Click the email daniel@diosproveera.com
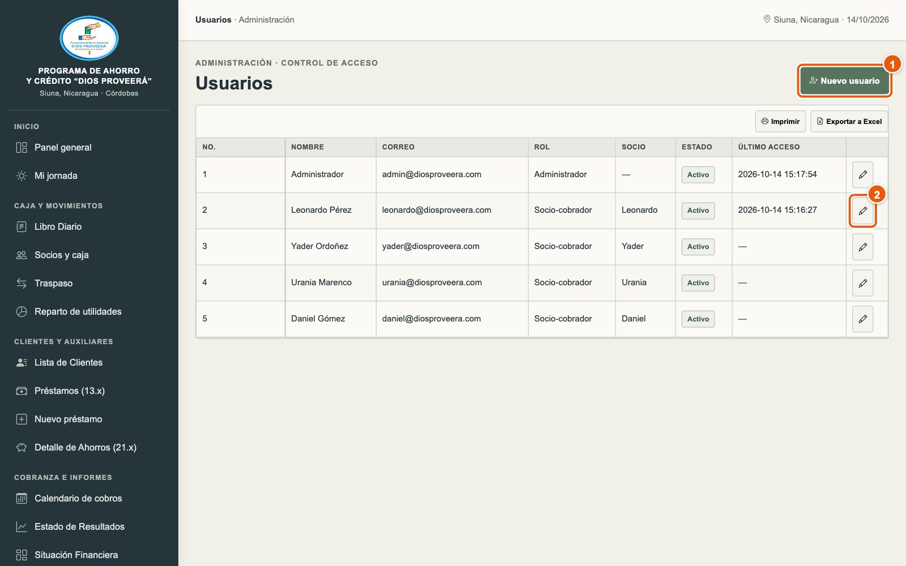 point(431,319)
